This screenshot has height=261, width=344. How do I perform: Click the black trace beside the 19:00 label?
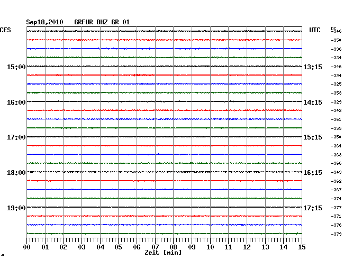pyautogui.click(x=164, y=207)
